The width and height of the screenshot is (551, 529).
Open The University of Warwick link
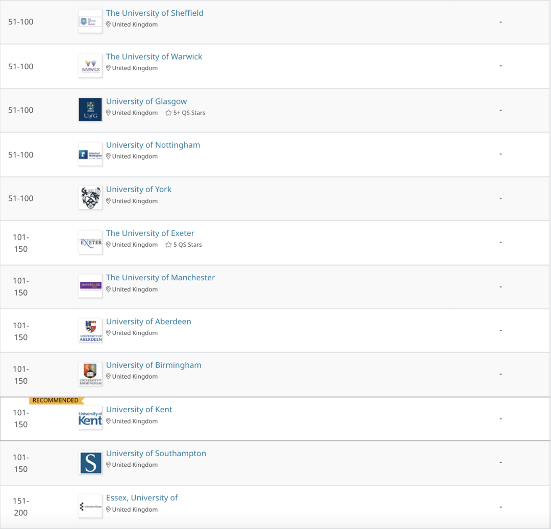154,57
